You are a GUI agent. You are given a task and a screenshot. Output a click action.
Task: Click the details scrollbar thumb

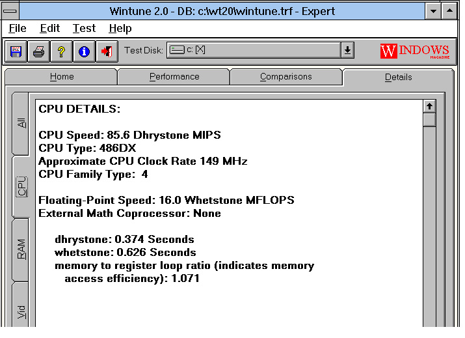click(429, 120)
